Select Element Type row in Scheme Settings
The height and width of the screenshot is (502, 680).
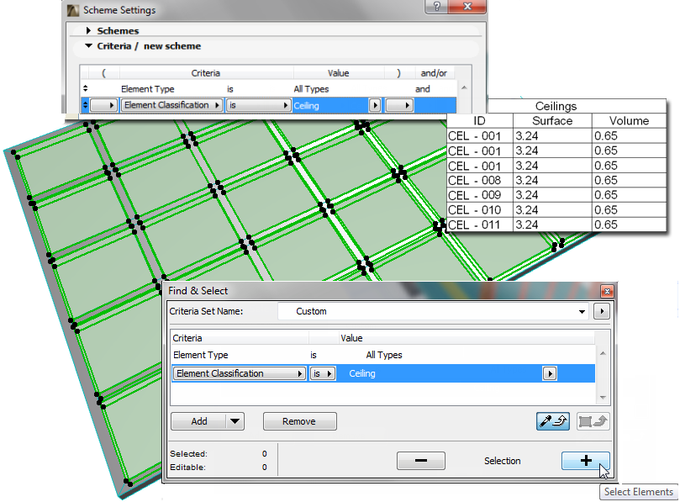(x=268, y=89)
